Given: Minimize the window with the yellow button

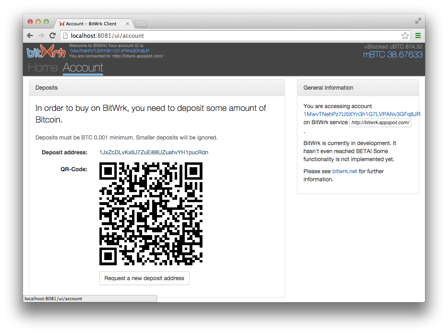Looking at the screenshot, I should click(x=38, y=22).
